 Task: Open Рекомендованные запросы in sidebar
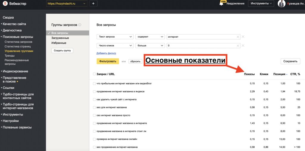(x=17, y=62)
